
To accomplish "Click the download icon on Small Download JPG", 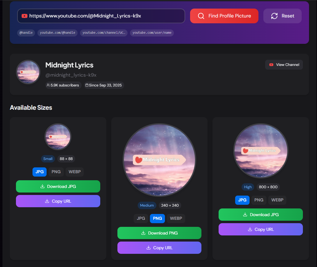I will point(42,186).
